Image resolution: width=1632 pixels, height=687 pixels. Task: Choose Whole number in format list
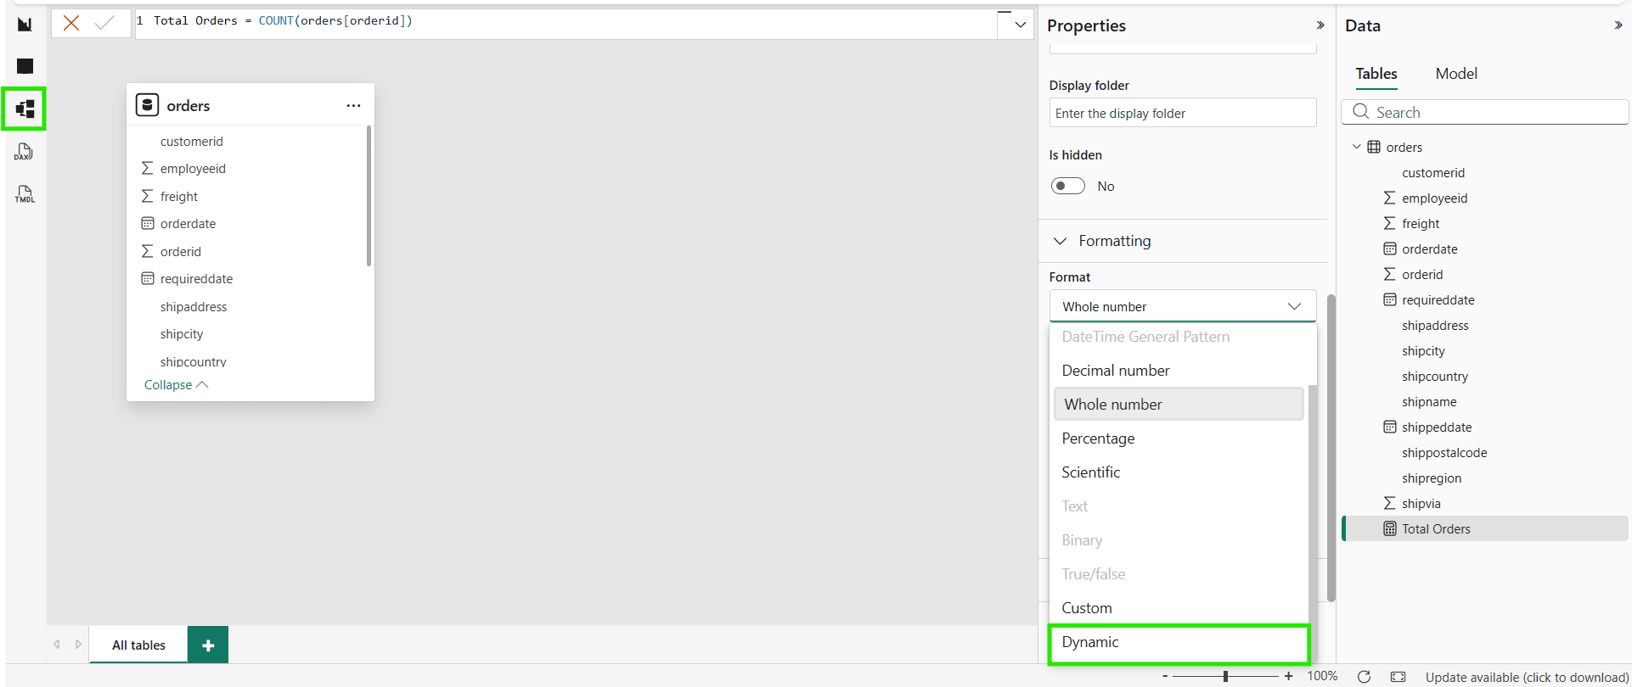pyautogui.click(x=1179, y=404)
